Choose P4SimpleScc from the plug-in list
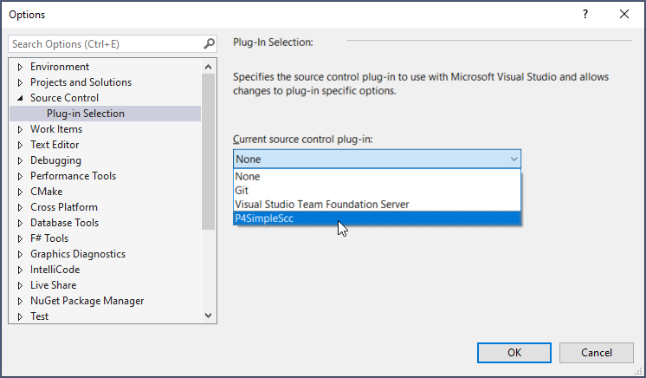646x378 pixels. coord(377,218)
